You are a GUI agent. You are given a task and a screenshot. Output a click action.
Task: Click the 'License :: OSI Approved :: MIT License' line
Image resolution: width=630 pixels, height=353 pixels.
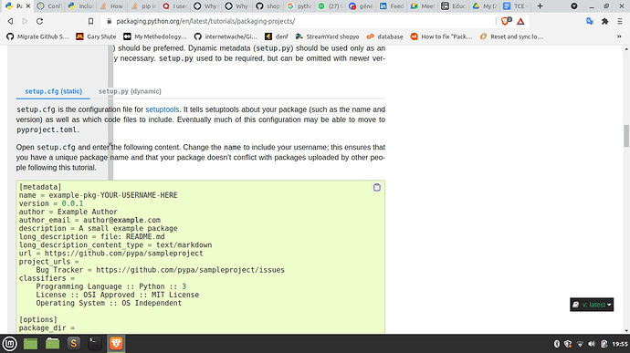117,295
